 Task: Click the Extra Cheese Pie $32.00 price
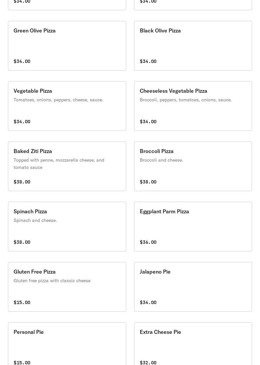click(x=148, y=362)
